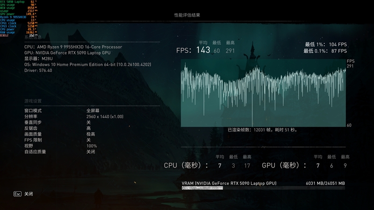Click the 关闭 close button label
The width and height of the screenshot is (374, 210).
(29, 194)
